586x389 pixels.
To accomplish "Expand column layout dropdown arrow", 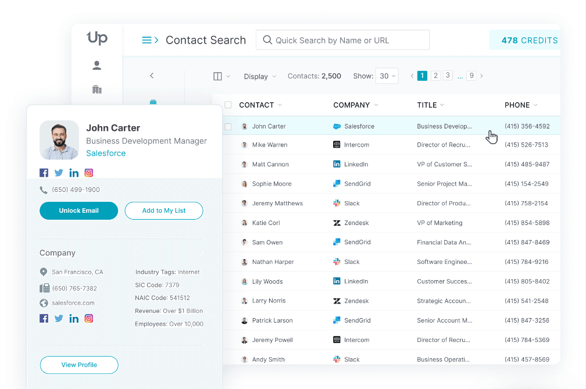I will [x=228, y=76].
